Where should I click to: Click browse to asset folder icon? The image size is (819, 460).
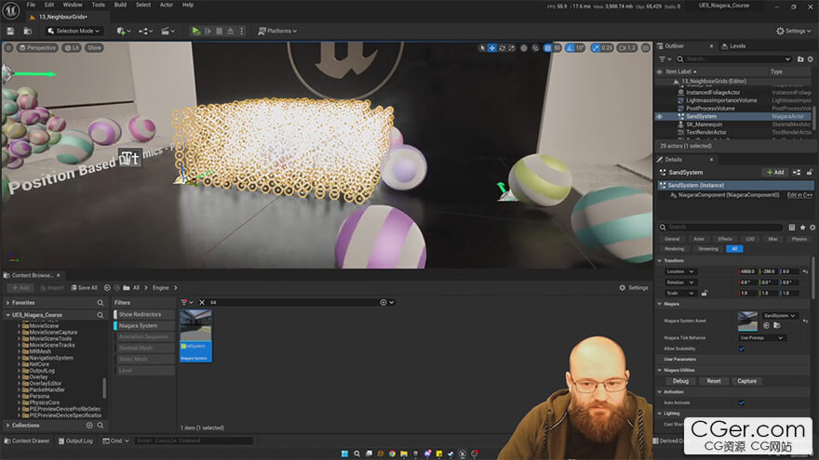[777, 325]
